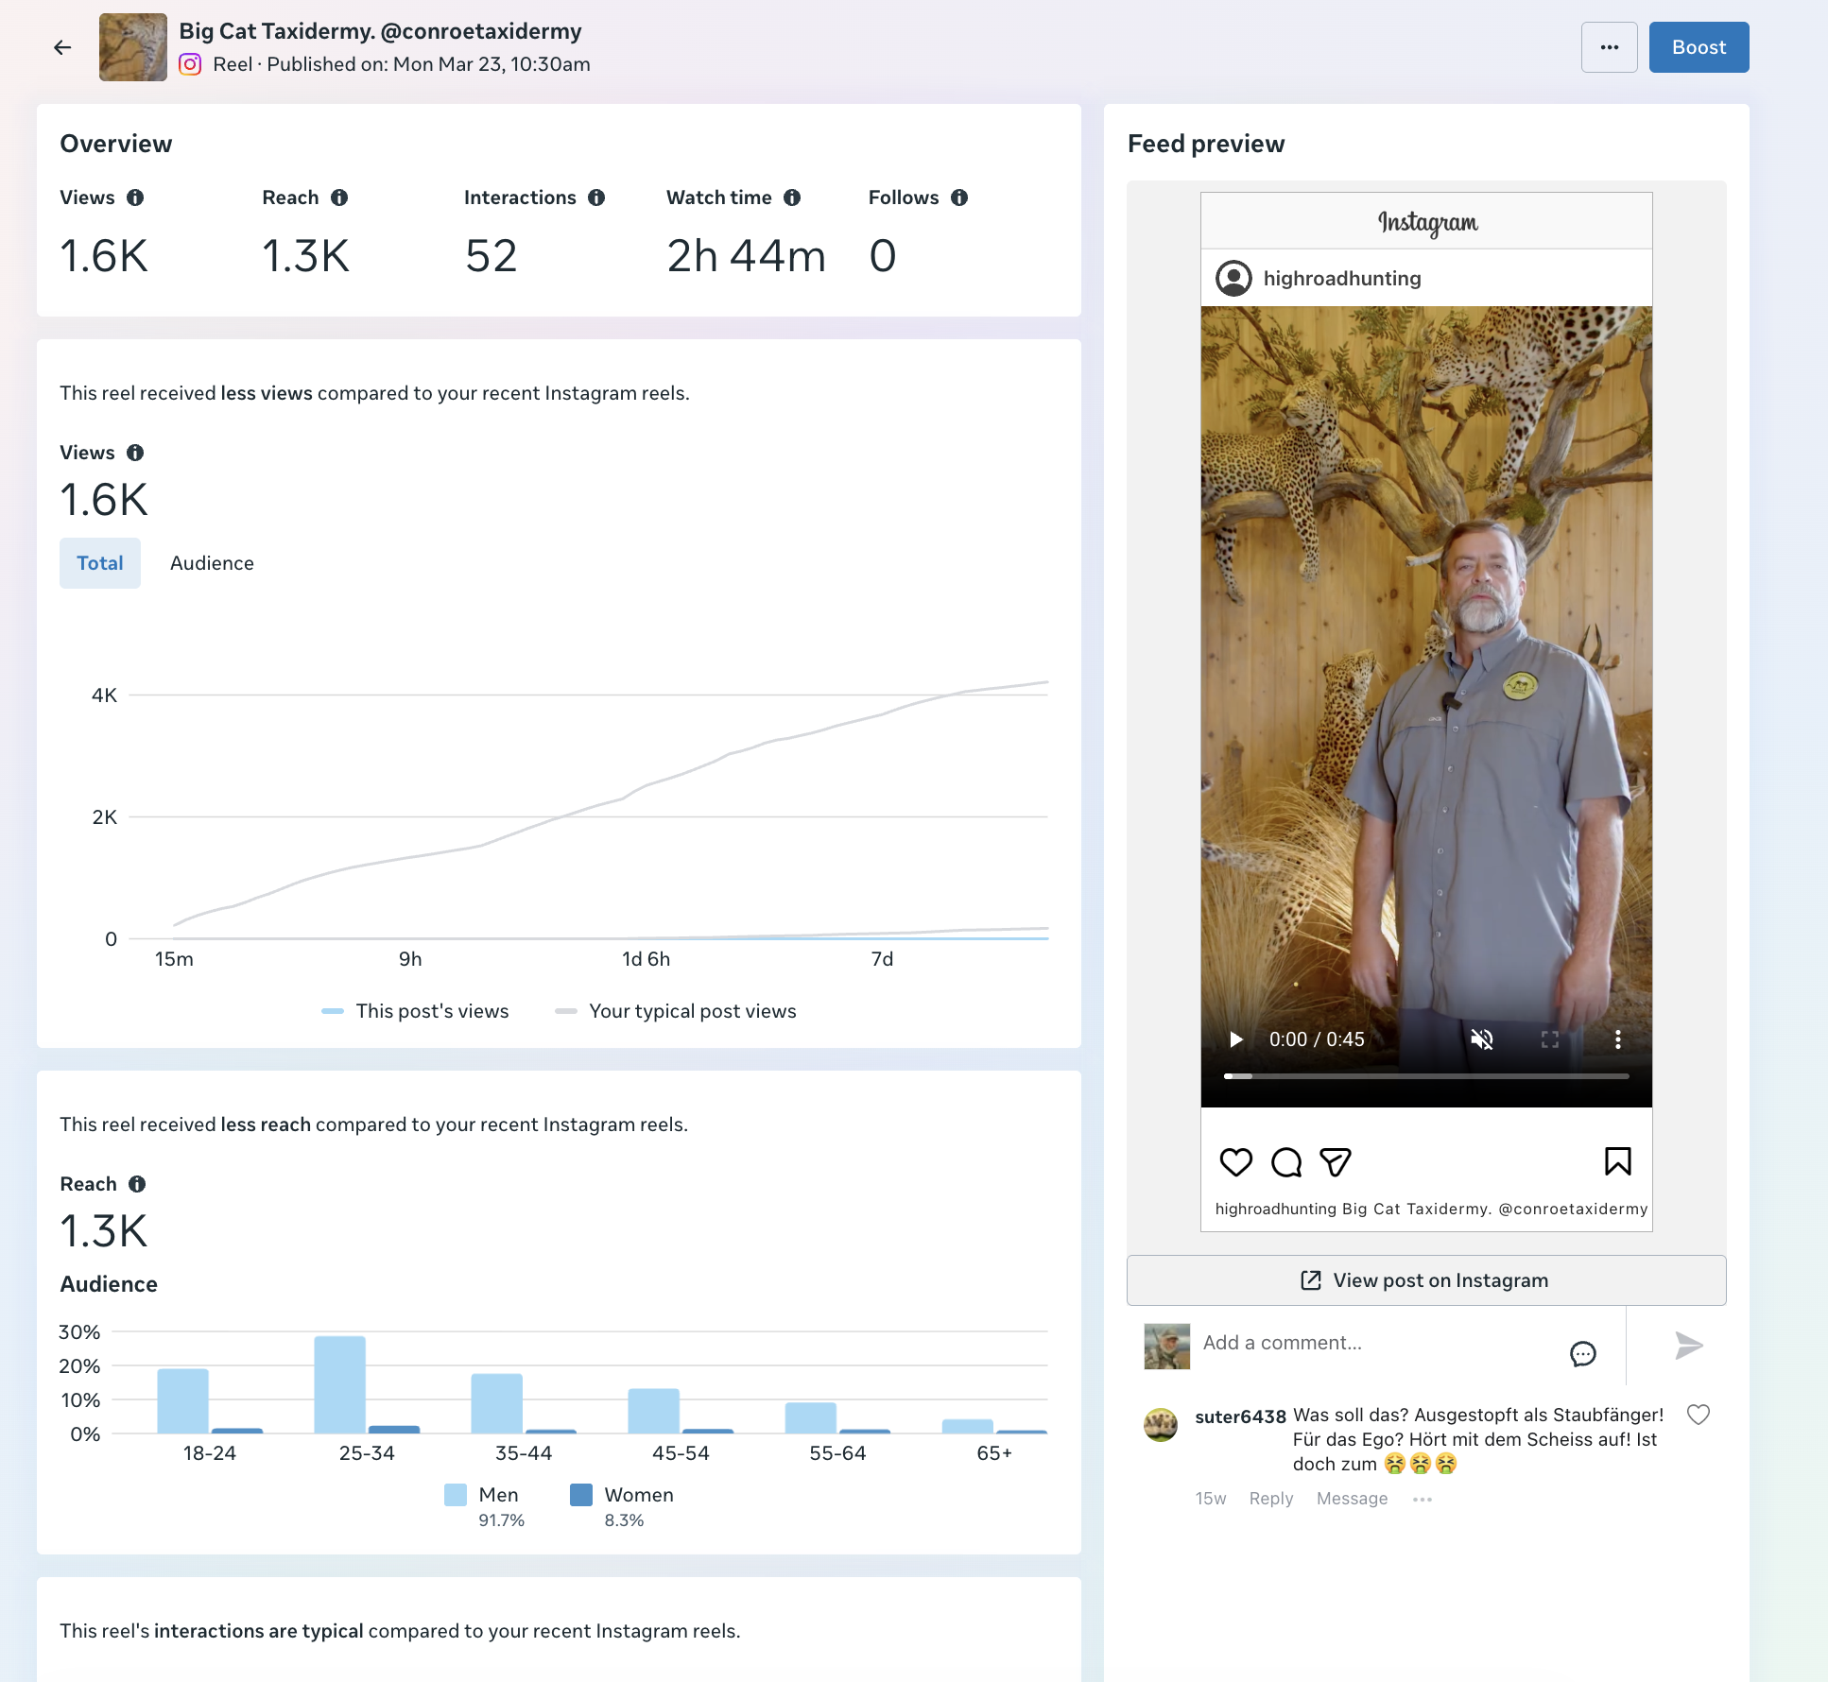Image resolution: width=1828 pixels, height=1682 pixels.
Task: Play the reel video
Action: click(1236, 1039)
